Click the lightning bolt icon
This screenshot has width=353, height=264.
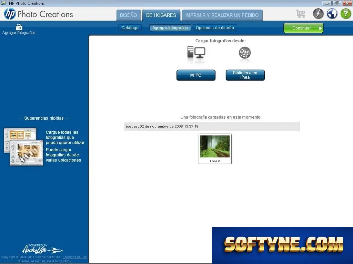click(x=318, y=14)
